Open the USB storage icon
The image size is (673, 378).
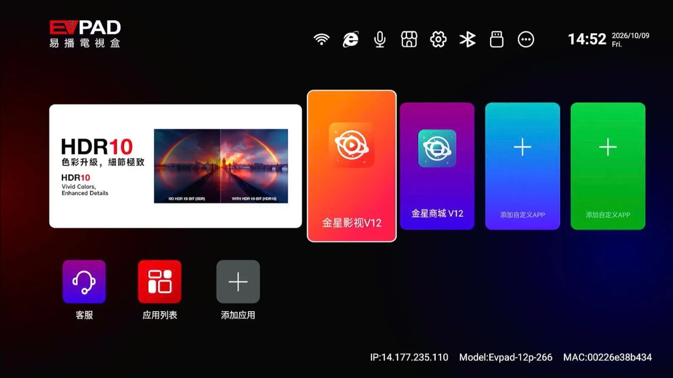[x=497, y=39]
